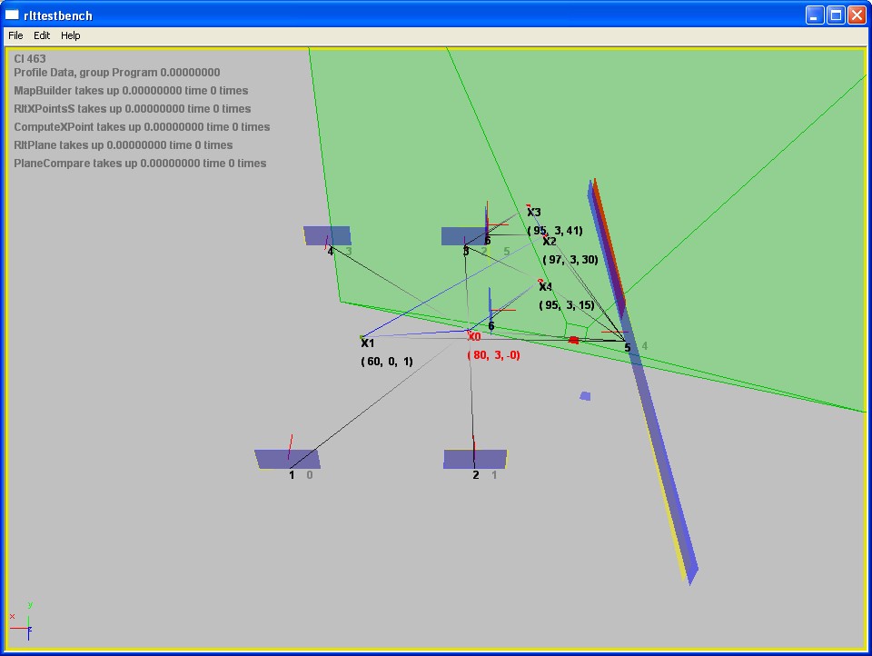
Task: Select the blue plane labeled 1
Action: pos(287,458)
